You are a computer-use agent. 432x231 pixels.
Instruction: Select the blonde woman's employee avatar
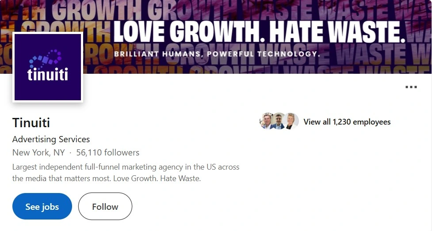pyautogui.click(x=291, y=121)
